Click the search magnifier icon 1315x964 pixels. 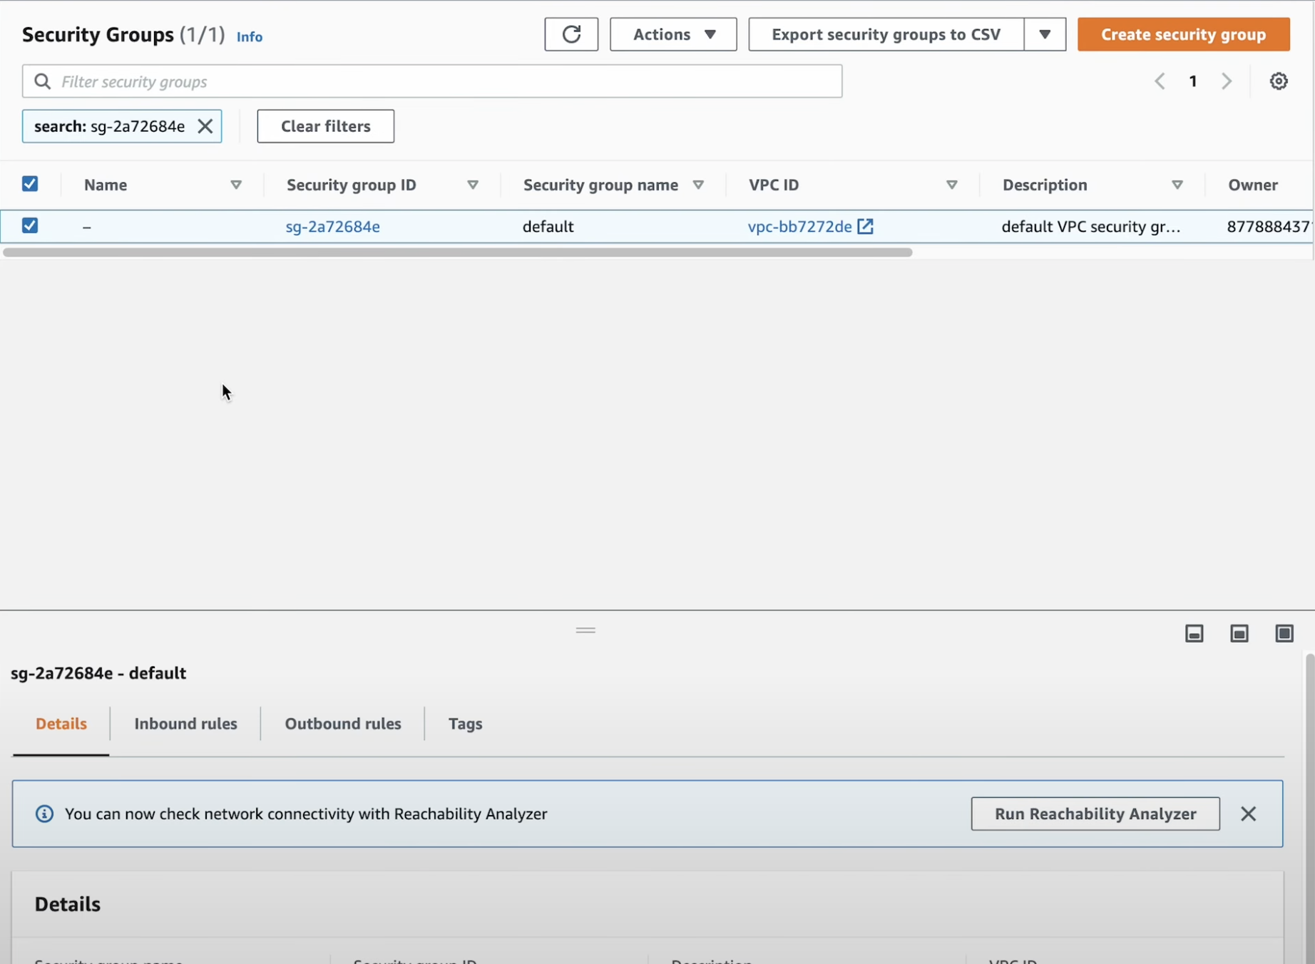point(43,81)
